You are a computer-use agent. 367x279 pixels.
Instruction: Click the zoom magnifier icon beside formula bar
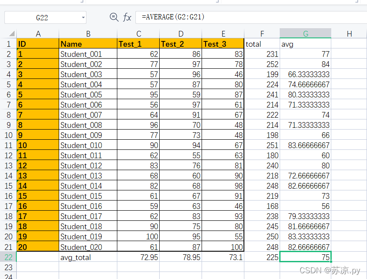(114, 17)
